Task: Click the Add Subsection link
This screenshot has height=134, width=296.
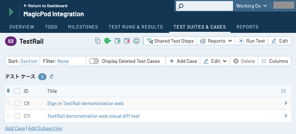Action: [45, 128]
